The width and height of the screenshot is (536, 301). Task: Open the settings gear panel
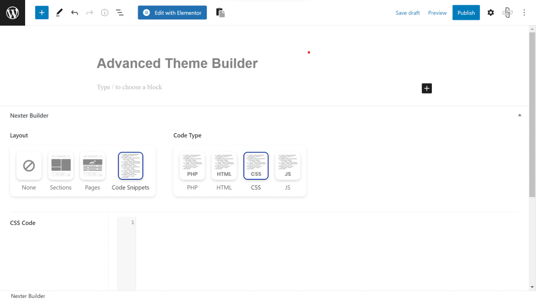490,13
